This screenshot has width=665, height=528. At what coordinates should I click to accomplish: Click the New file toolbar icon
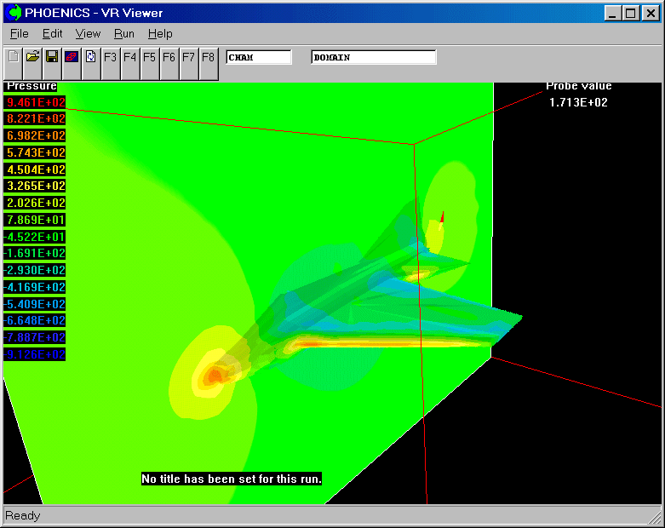(13, 57)
